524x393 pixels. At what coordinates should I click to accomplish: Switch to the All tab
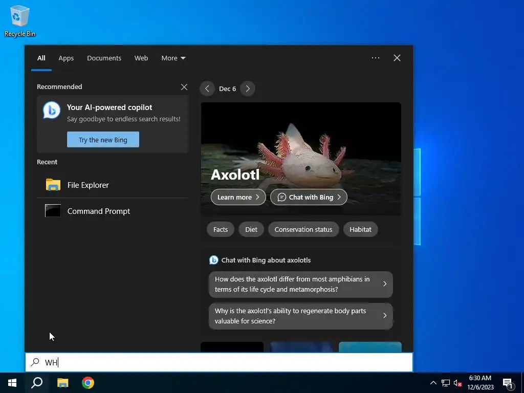pyautogui.click(x=41, y=58)
